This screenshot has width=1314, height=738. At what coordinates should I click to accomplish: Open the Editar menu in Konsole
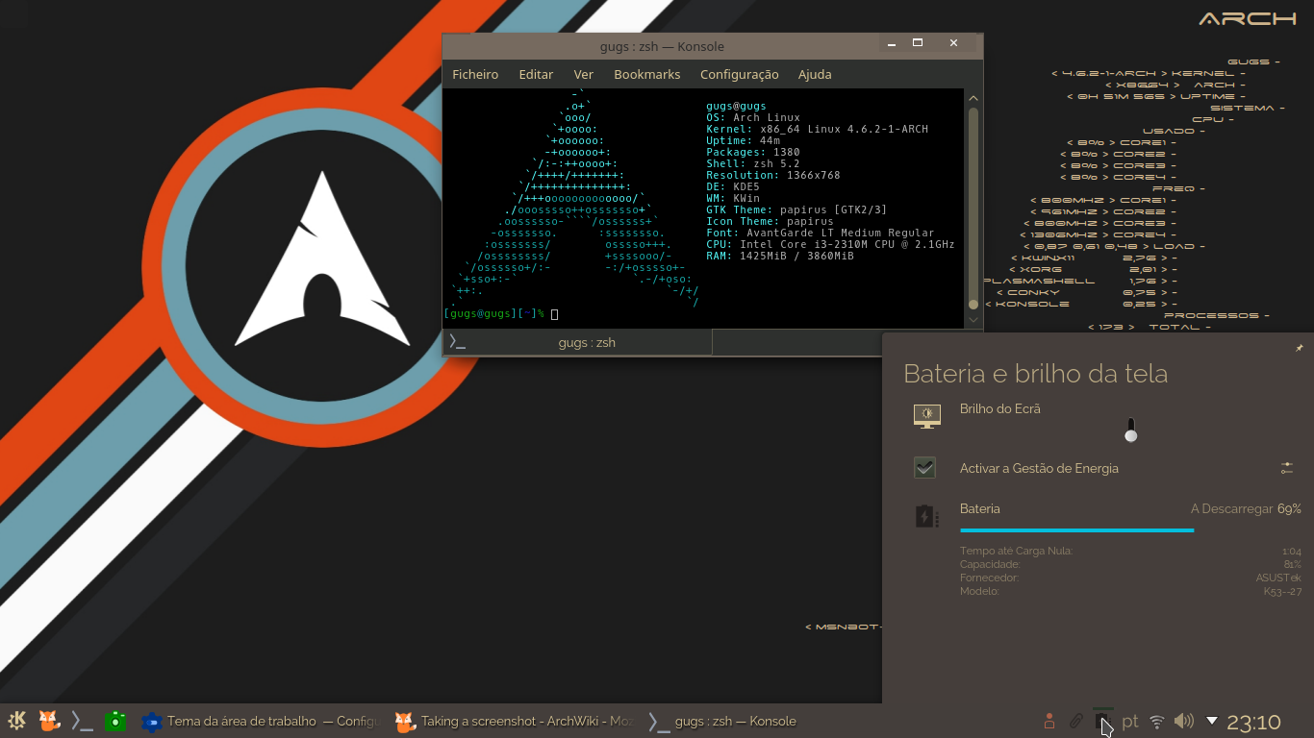pyautogui.click(x=536, y=74)
